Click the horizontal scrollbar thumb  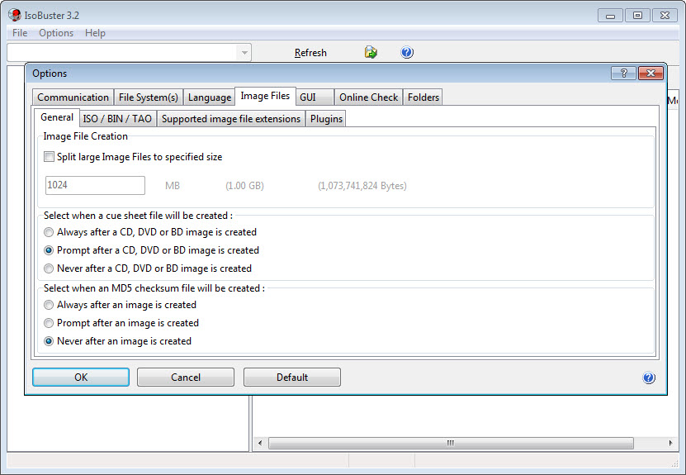click(451, 443)
